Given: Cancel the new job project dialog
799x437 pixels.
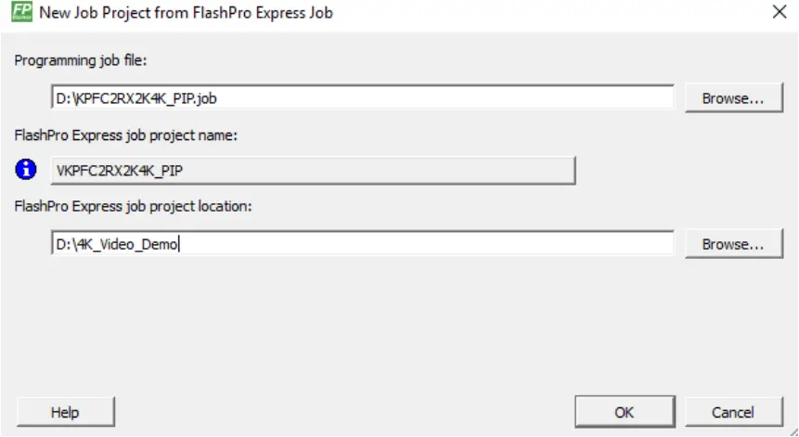Looking at the screenshot, I should [732, 412].
